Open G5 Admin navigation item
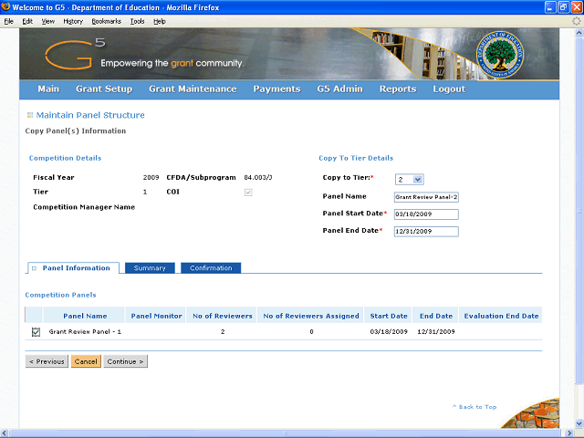The width and height of the screenshot is (584, 438). point(339,89)
